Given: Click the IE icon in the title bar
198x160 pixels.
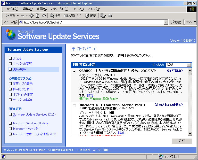Looking at the screenshot, I should [3, 3].
